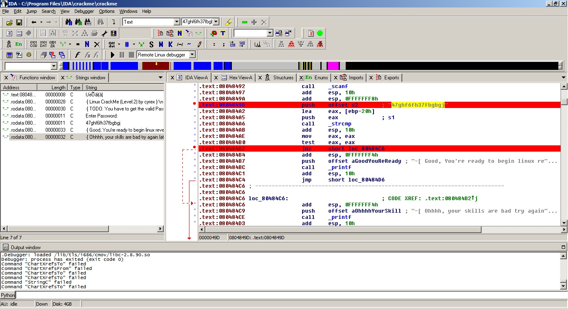Open the empty combo box beside the T icon
568x309 pixels.
click(x=270, y=33)
